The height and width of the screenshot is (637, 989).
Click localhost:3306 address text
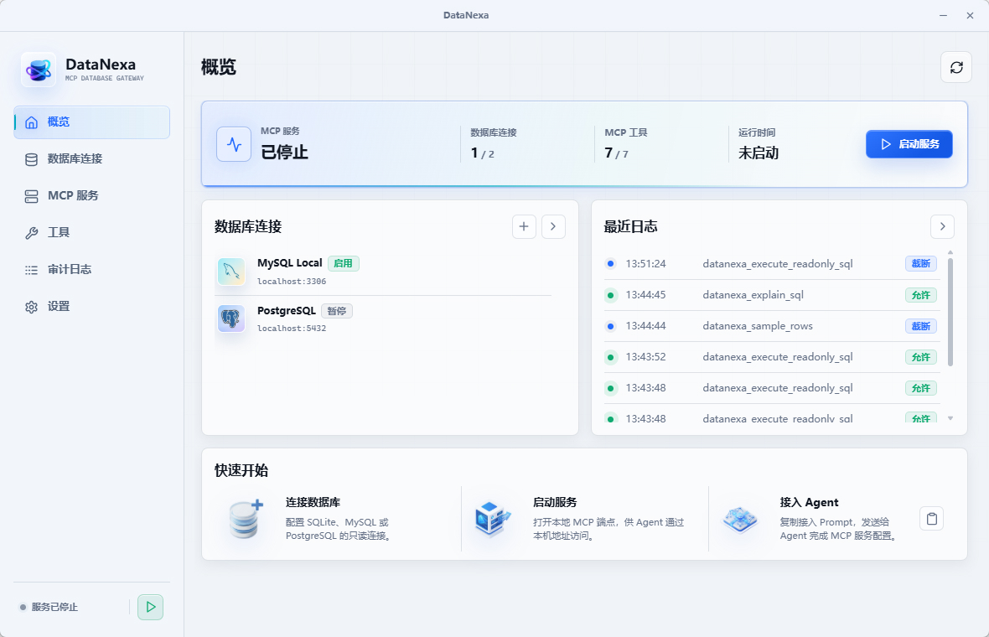tap(292, 282)
